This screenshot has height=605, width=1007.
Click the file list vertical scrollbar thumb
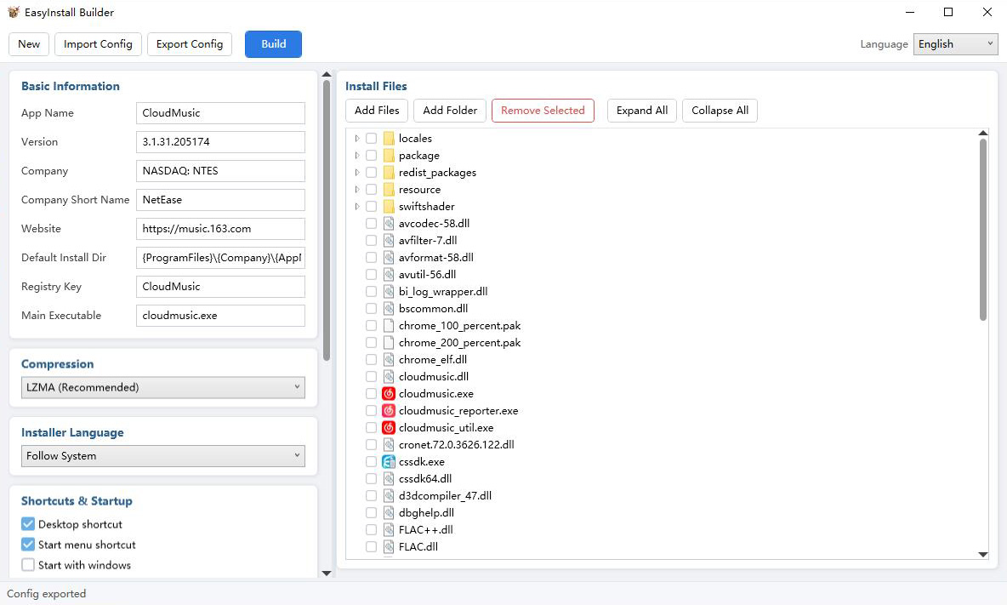tap(982, 229)
